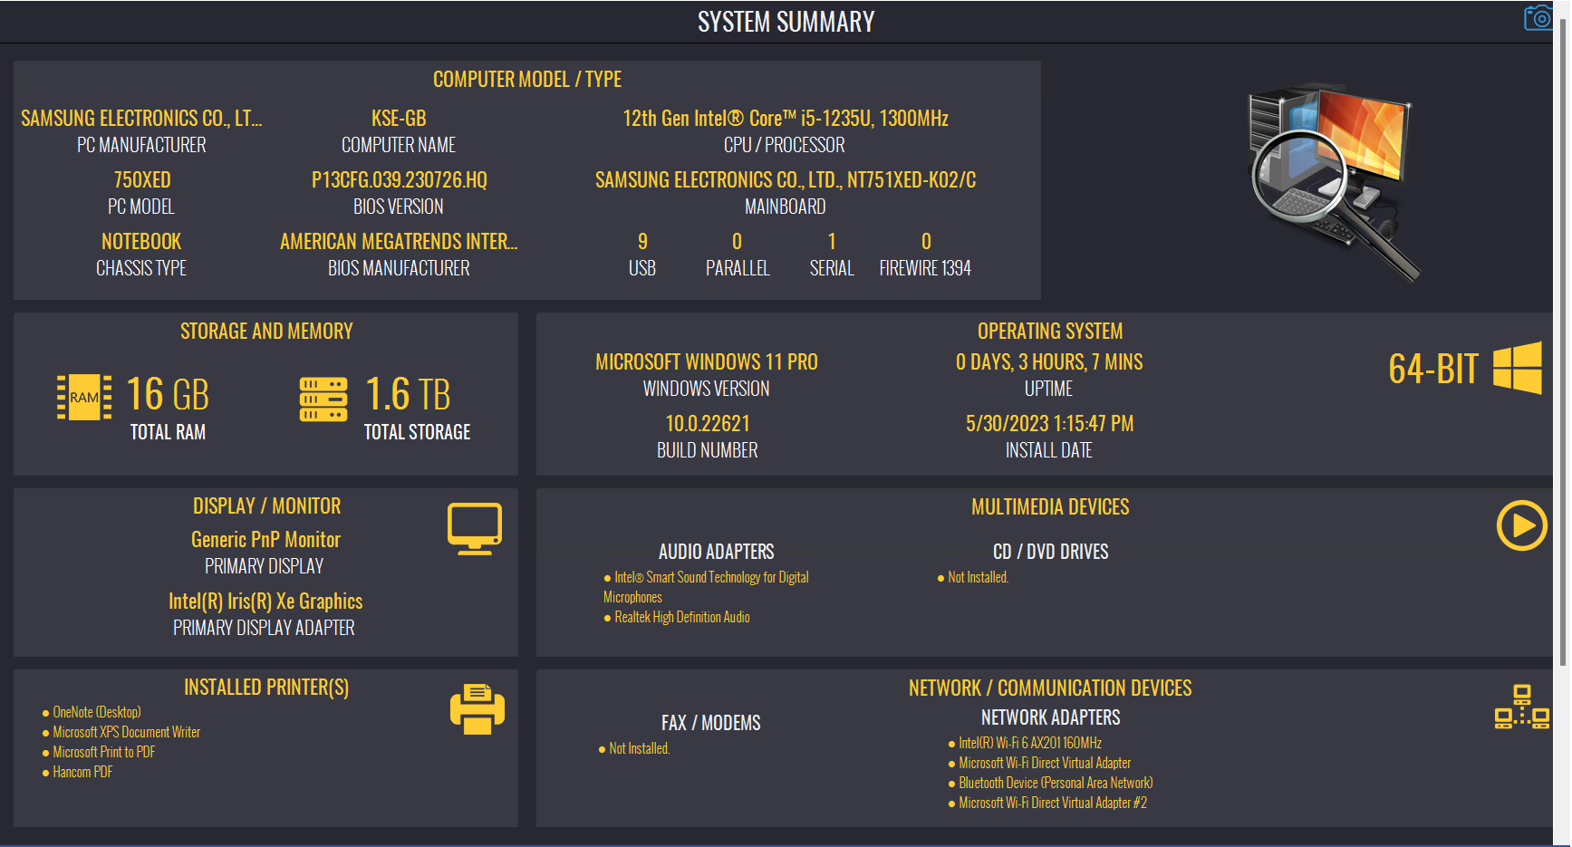Click Generic PnP Monitor text
The width and height of the screenshot is (1572, 847).
[x=265, y=540]
